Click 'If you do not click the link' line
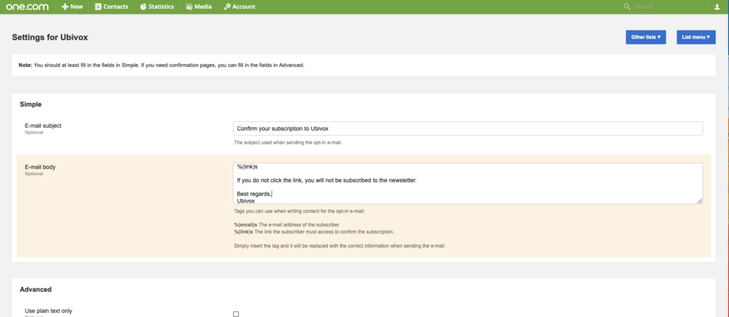 (x=326, y=180)
